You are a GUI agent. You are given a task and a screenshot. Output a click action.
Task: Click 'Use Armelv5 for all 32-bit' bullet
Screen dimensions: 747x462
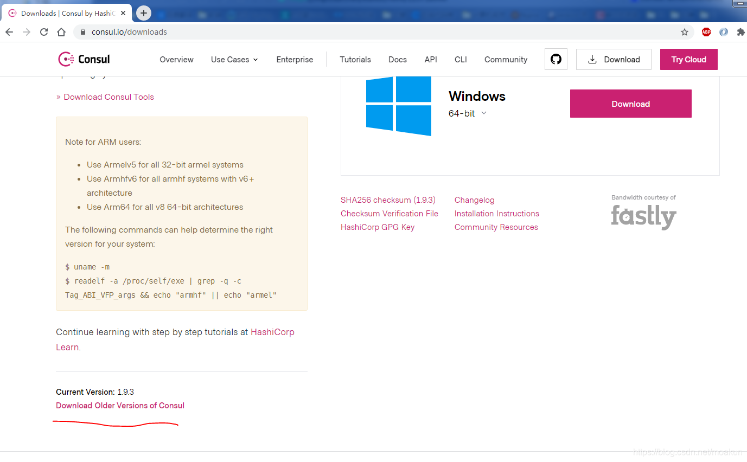[x=165, y=165]
